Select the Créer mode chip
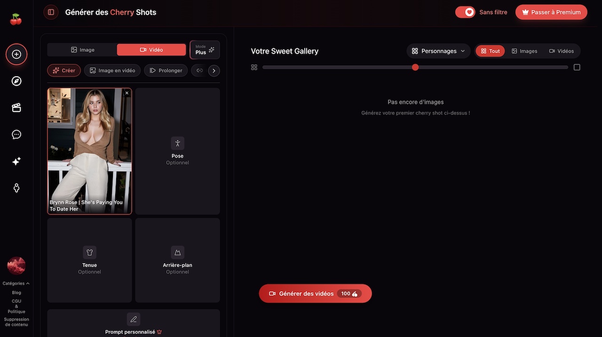This screenshot has height=337, width=602. tap(64, 71)
